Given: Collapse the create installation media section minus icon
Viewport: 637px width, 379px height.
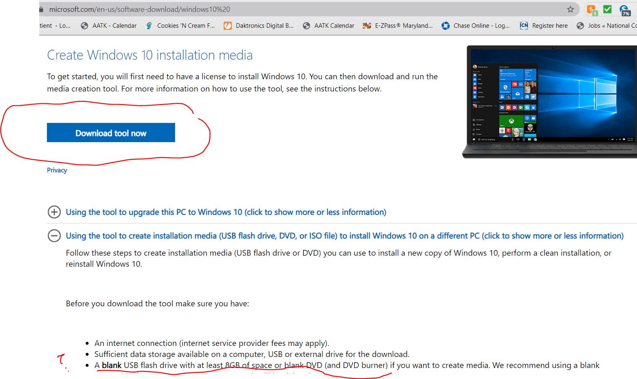Looking at the screenshot, I should pos(54,236).
